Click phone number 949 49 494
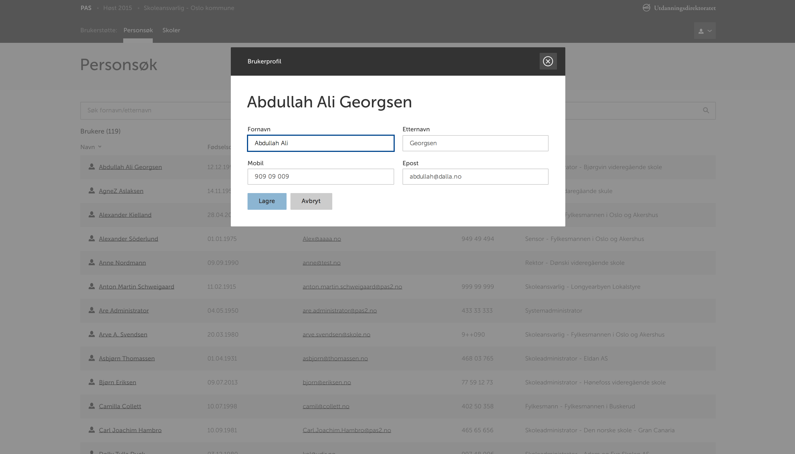795x454 pixels. point(478,239)
